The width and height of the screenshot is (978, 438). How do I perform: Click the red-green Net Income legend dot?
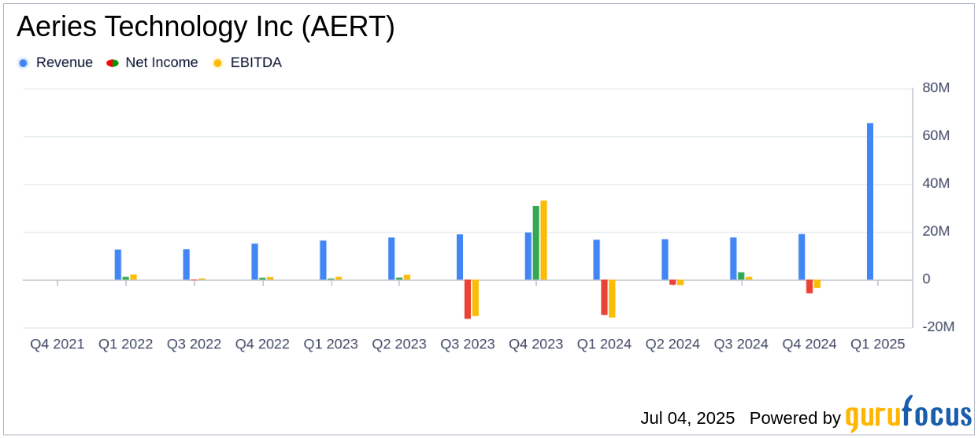tap(113, 63)
